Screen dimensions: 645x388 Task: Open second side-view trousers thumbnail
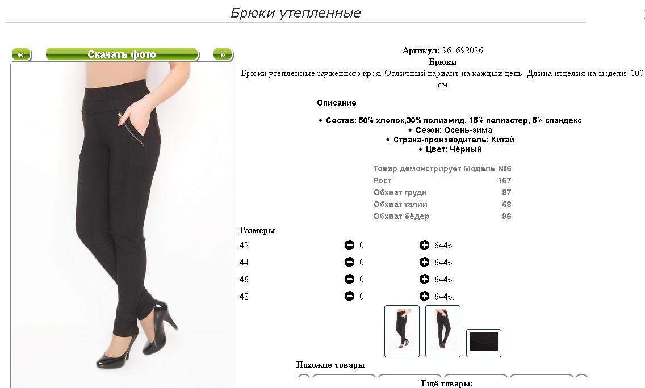443,331
